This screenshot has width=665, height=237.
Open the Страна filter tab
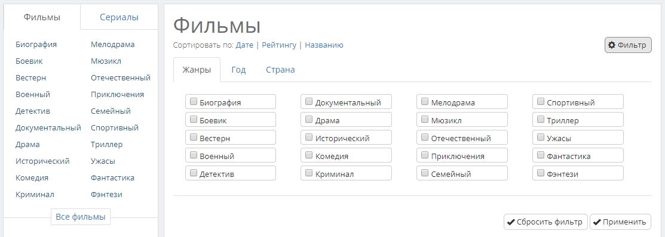(x=280, y=70)
